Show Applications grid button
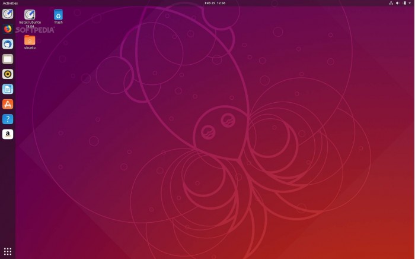The height and width of the screenshot is (259, 415). pos(8,251)
